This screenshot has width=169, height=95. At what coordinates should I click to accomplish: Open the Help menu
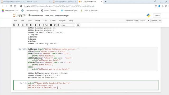[71, 21]
